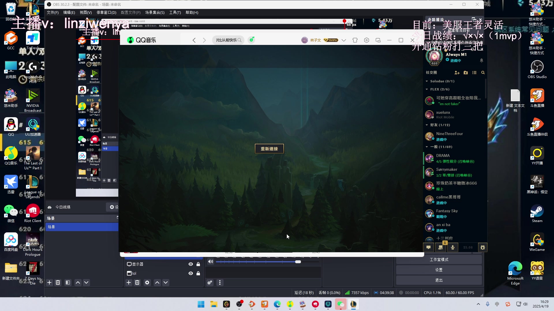Move source up in OBS
The width and height of the screenshot is (554, 311).
(157, 283)
